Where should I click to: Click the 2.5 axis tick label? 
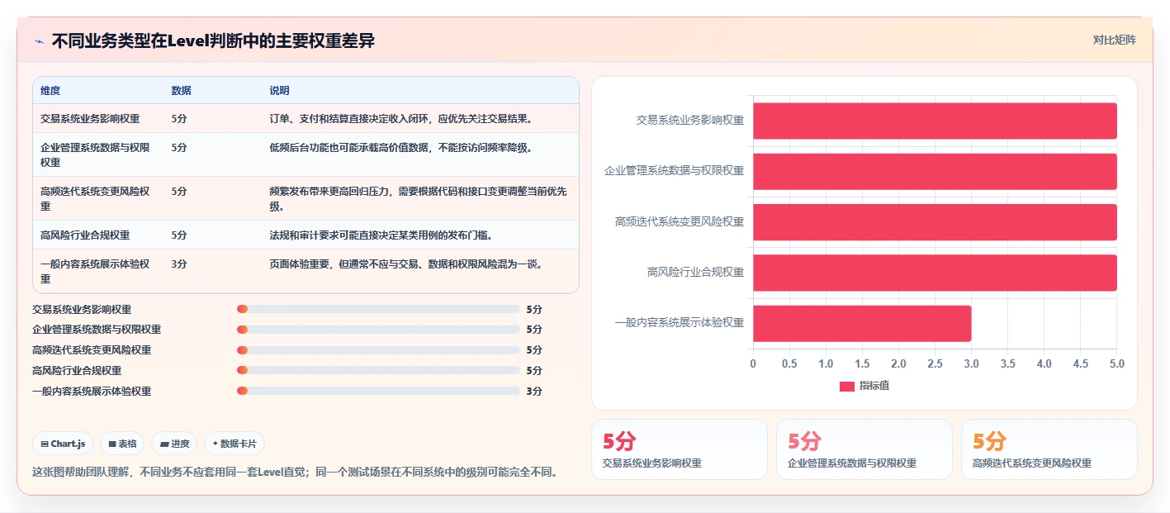[x=935, y=363]
